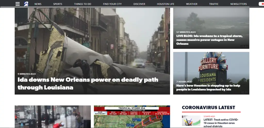Click the red button at top right
Image resolution: width=264 pixels, height=128 pixels.
[x=261, y=4]
